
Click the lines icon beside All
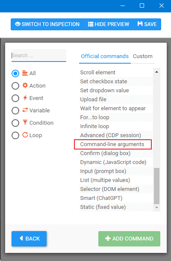pos(25,73)
